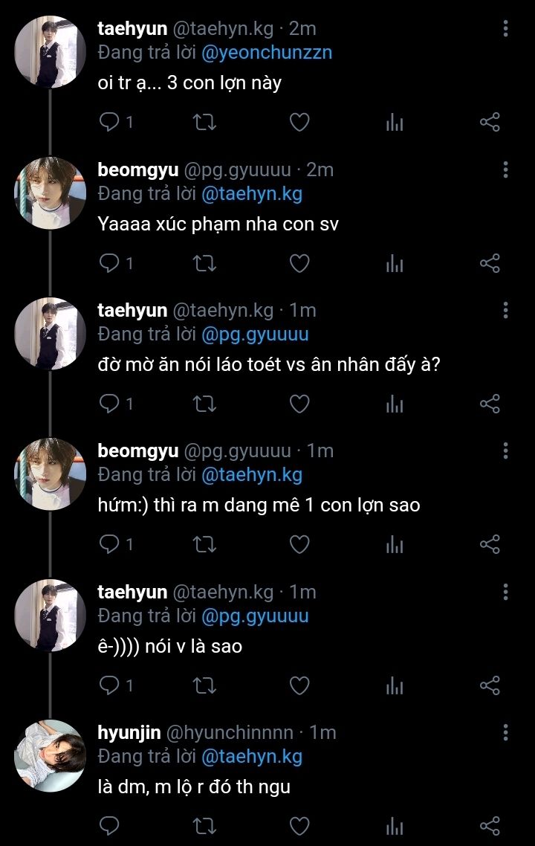Like taehyun's "3 con lợn này" tweet
The width and height of the screenshot is (535, 846).
point(299,122)
